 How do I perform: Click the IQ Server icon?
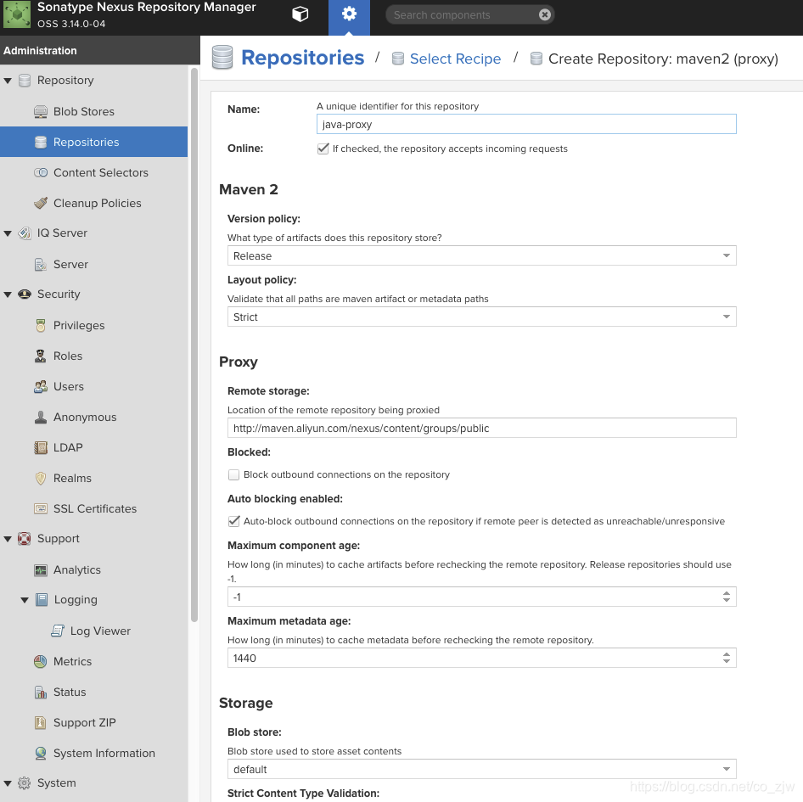tap(25, 233)
